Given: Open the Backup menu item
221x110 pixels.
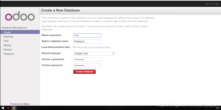Looking at the screenshot, I should (7, 45).
